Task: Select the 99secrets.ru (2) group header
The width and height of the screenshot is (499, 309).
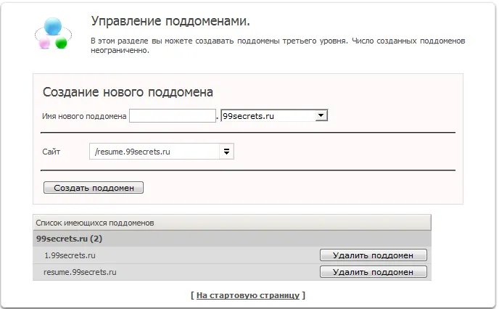Action: click(x=232, y=239)
